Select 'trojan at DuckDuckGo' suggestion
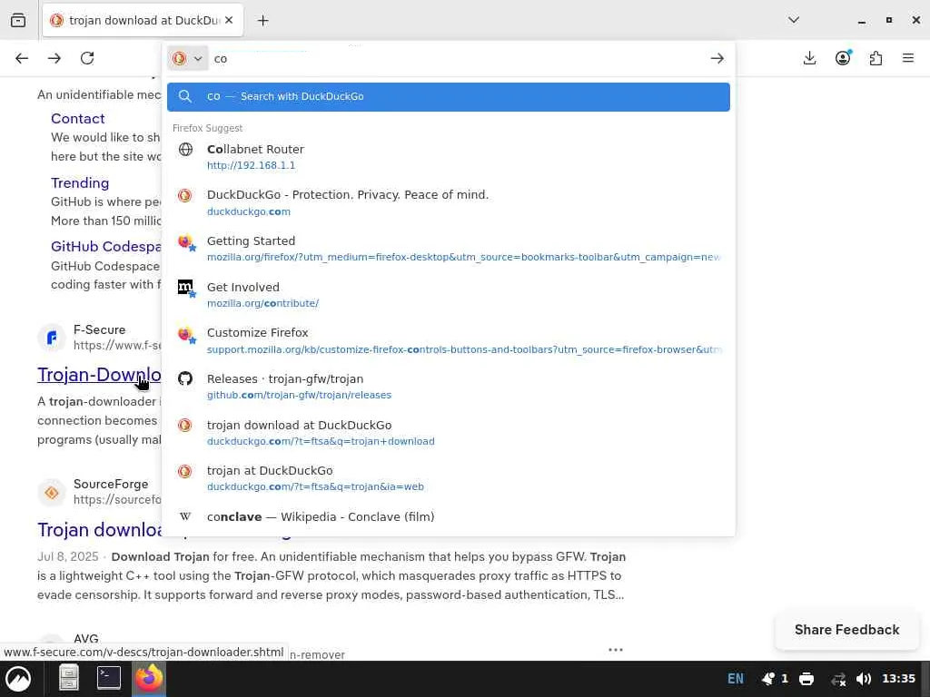930x697 pixels. [449, 478]
